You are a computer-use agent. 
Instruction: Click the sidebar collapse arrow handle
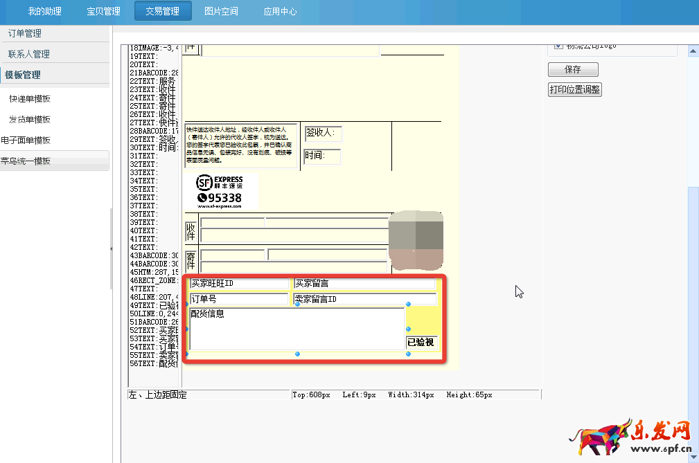[x=111, y=248]
